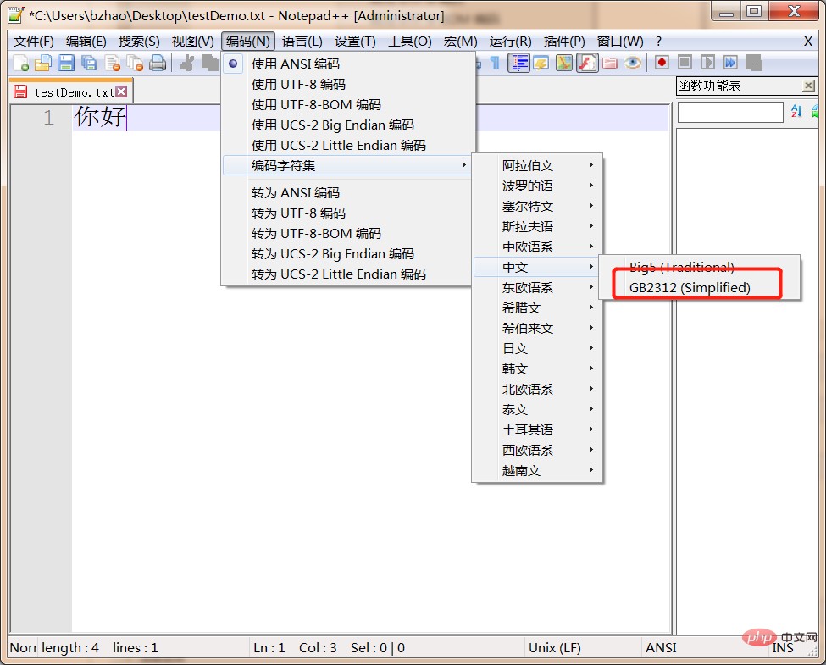Open the 编辑(E) menu
This screenshot has width=826, height=665.
click(86, 42)
